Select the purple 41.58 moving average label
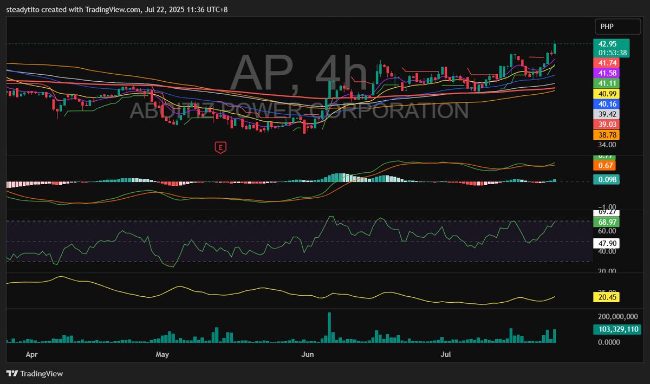 click(x=607, y=73)
